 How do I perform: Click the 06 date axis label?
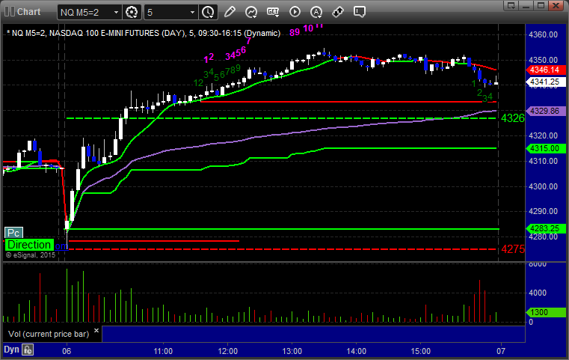67,351
